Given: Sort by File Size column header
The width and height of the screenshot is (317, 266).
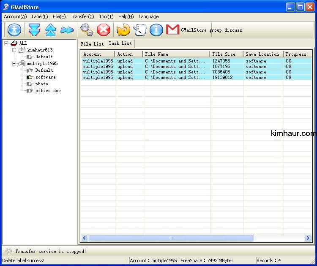Looking at the screenshot, I should click(226, 54).
